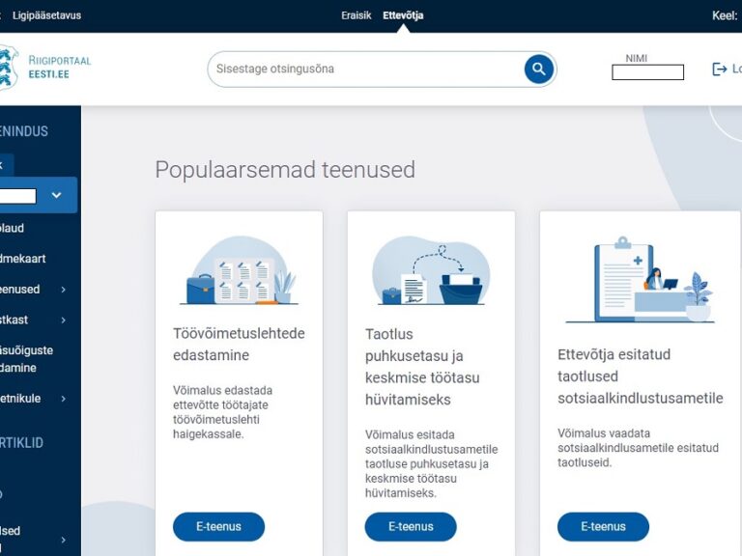Screen dimensions: 742x556
Task: Open the sotsiaalkindlustusamet clipboard illustration
Action: (x=640, y=280)
